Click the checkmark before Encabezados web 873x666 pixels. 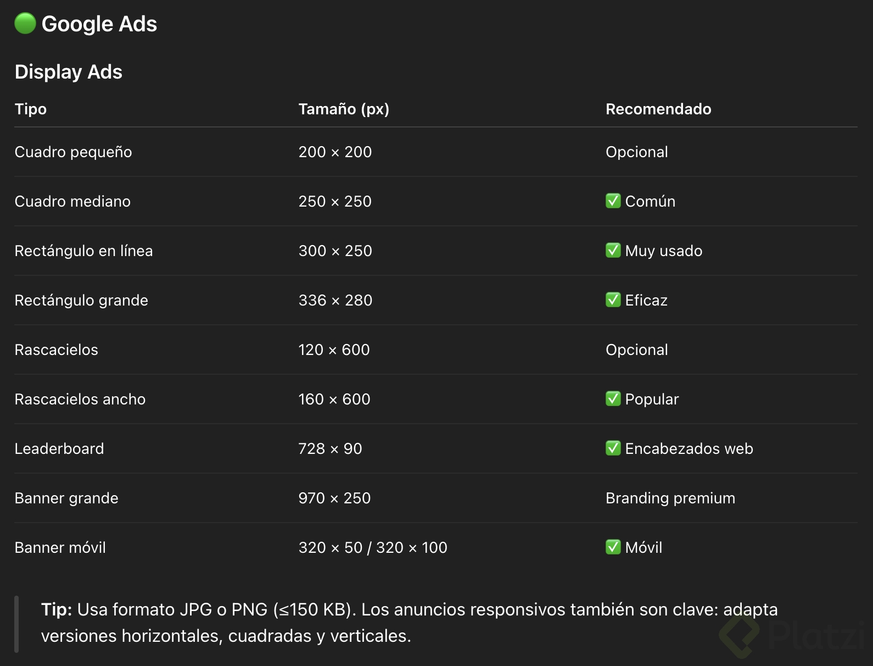(x=613, y=448)
